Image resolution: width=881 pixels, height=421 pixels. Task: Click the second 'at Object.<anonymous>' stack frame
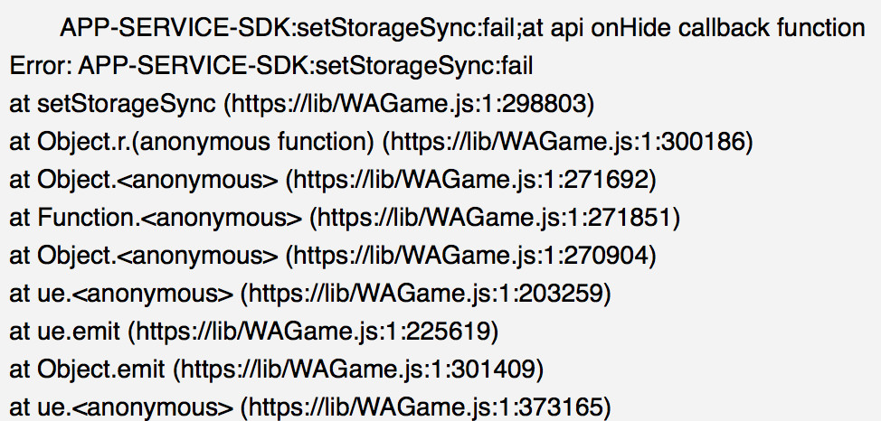pos(144,256)
